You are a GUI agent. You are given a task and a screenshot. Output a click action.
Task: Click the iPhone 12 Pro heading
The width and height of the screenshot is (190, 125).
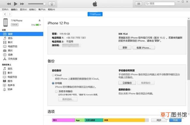click(x=58, y=23)
